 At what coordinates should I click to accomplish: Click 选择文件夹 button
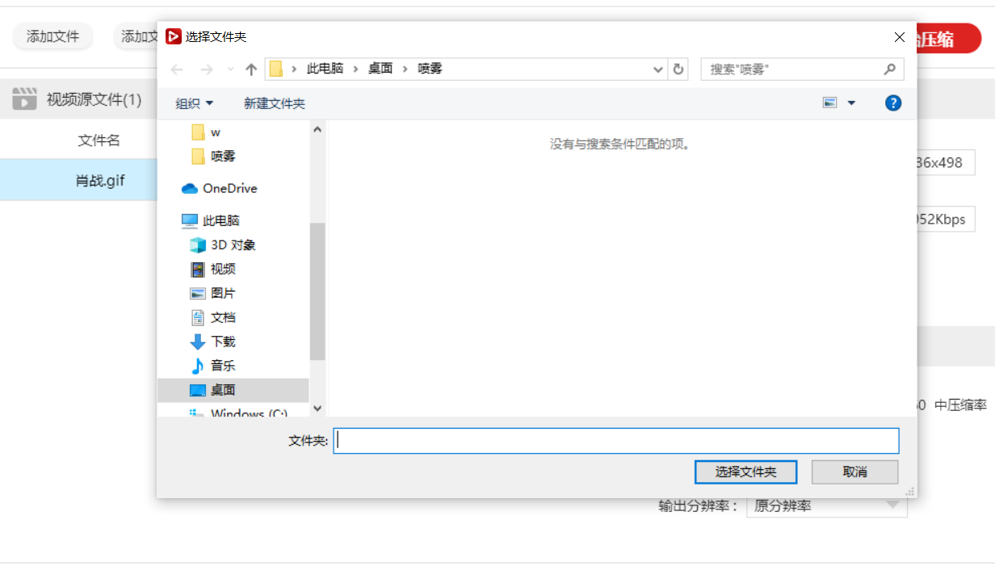(x=745, y=472)
